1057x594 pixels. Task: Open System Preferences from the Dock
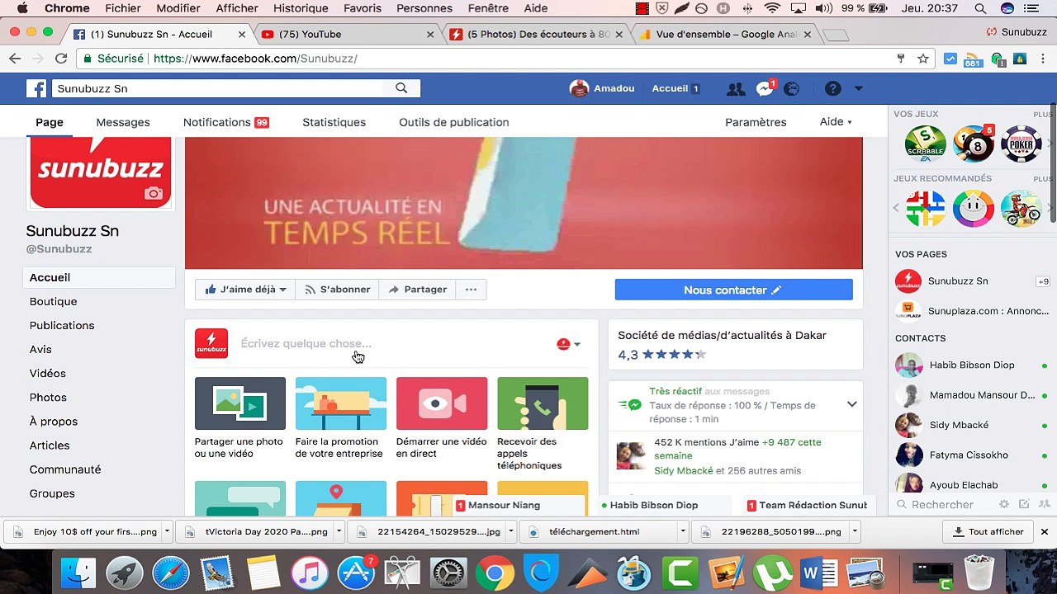click(x=448, y=573)
